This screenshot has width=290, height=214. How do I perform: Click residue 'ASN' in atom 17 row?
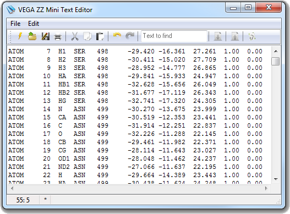click(x=80, y=134)
